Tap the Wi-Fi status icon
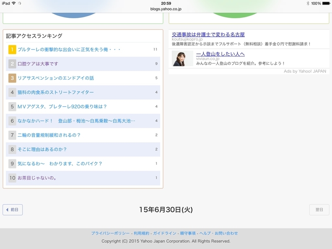This screenshot has height=249, width=332. (x=14, y=3)
